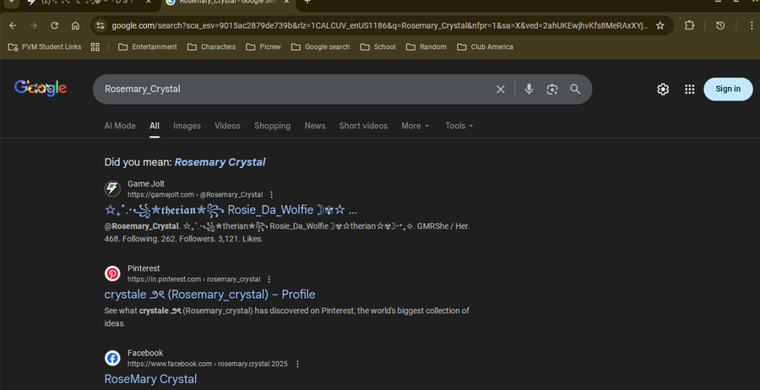
Task: Click Pinterest result snippet text
Action: point(287,317)
